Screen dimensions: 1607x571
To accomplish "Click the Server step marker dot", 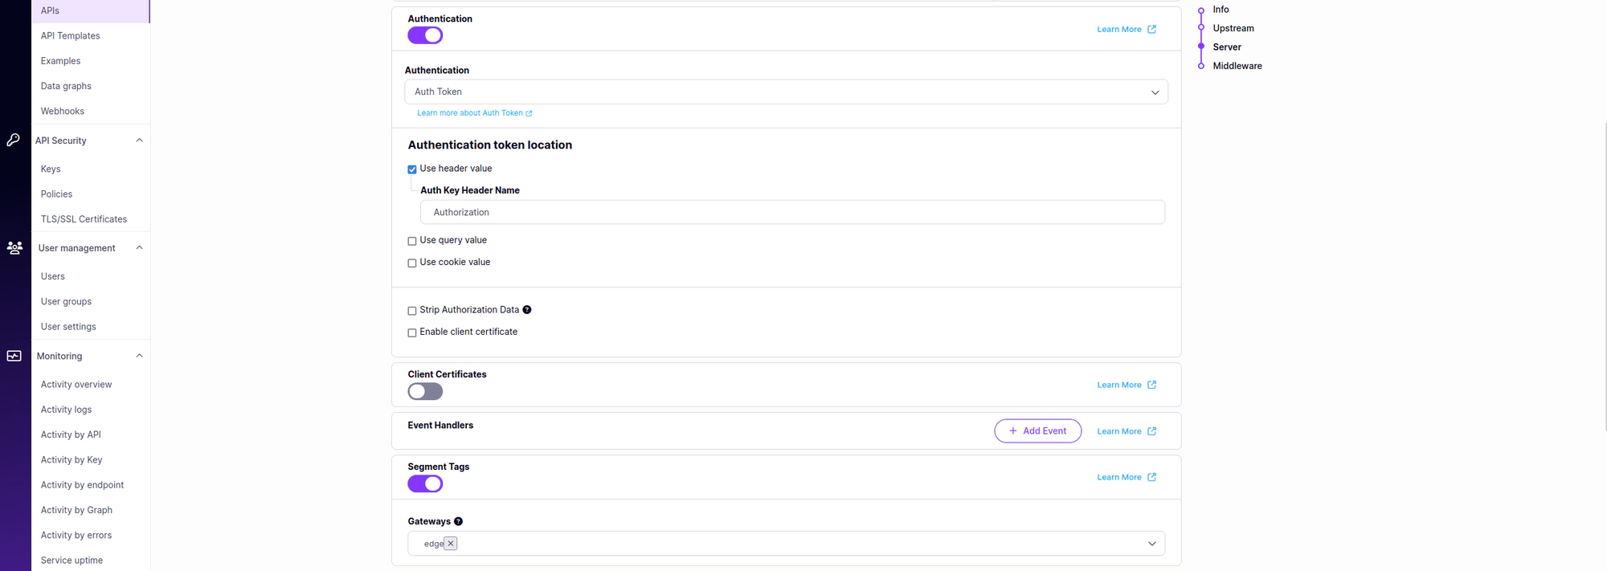I will click(1201, 47).
